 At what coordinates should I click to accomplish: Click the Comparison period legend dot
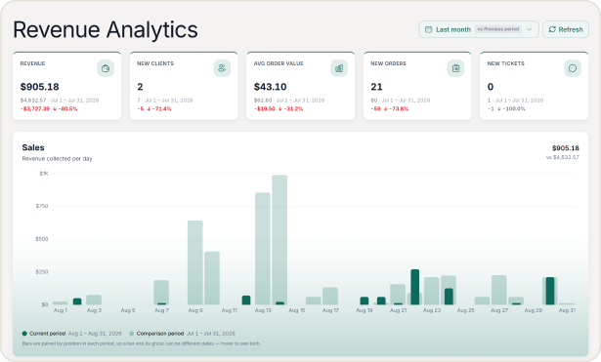tap(132, 334)
